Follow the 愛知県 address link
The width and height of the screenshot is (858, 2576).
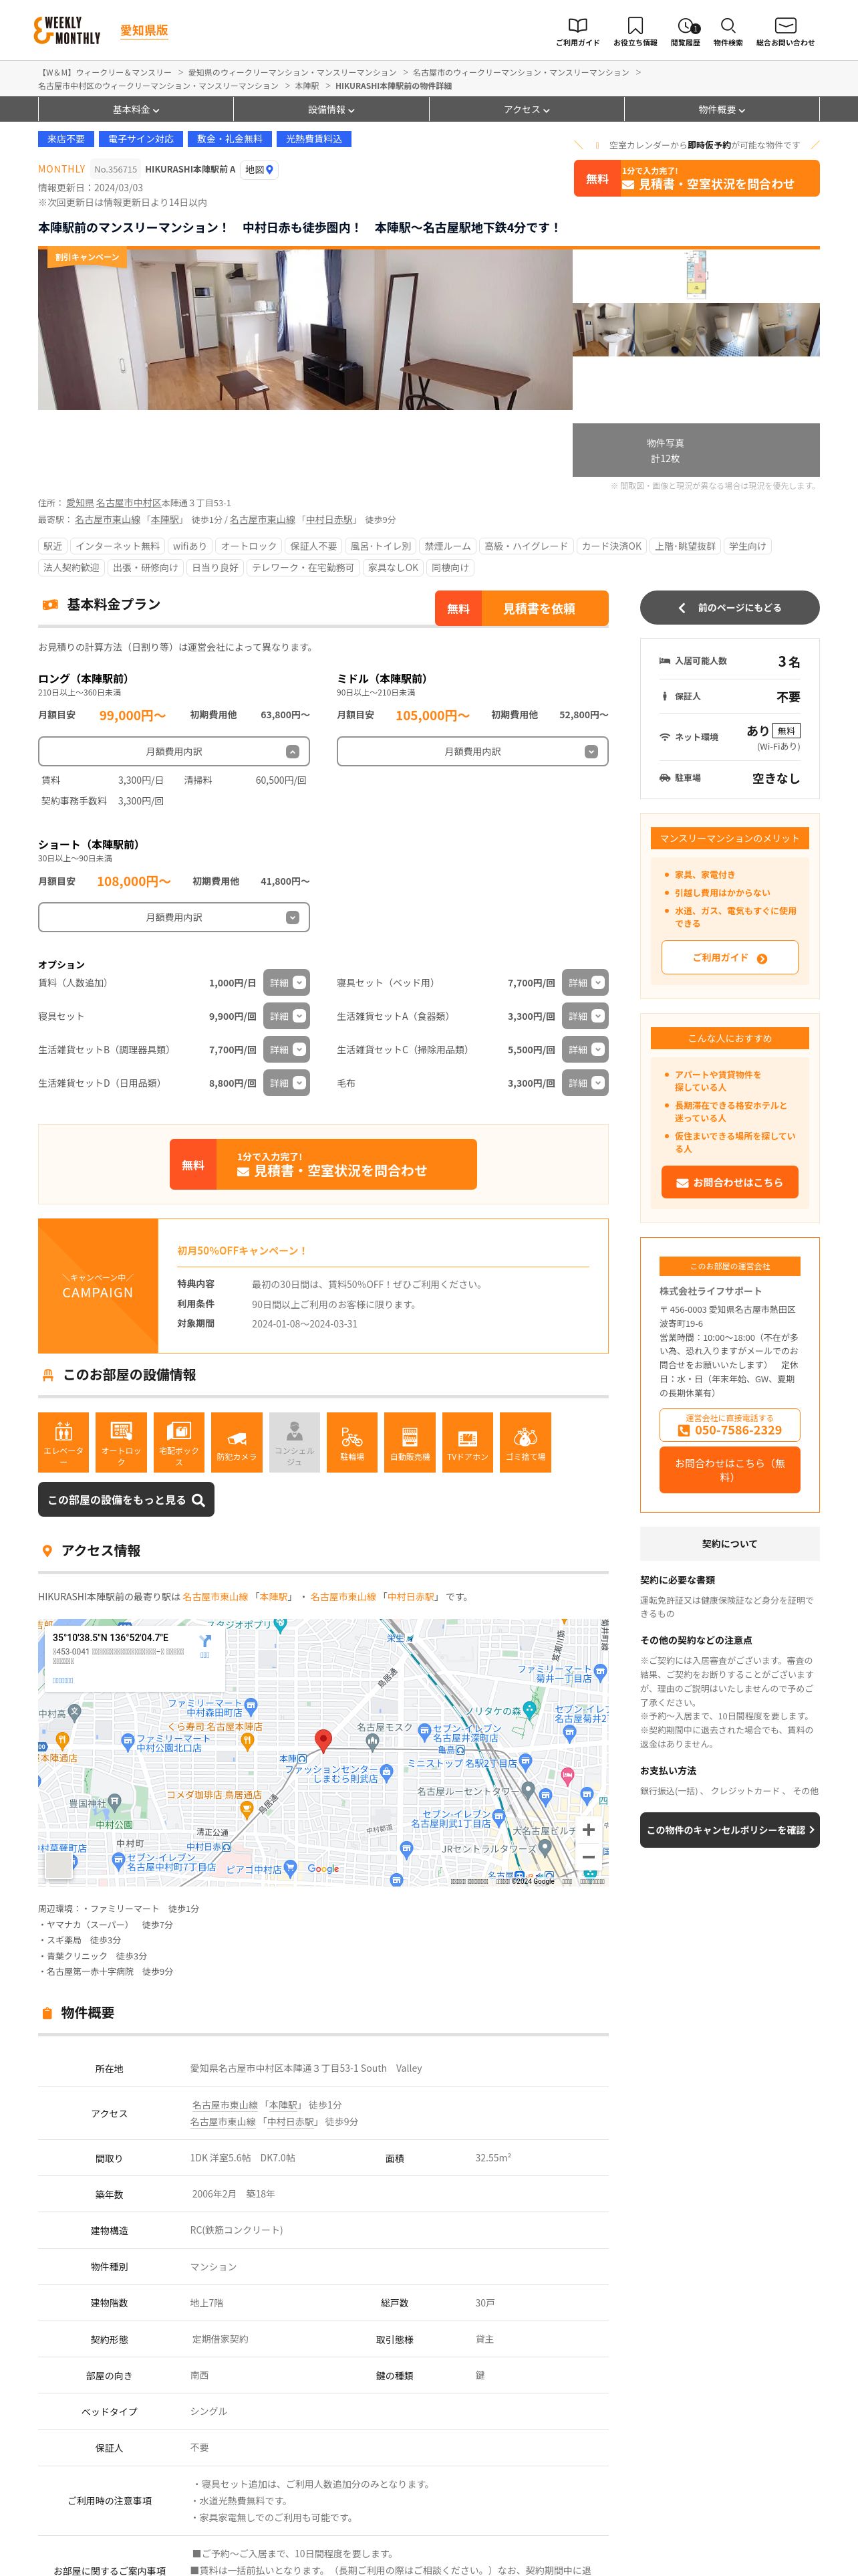[x=80, y=503]
